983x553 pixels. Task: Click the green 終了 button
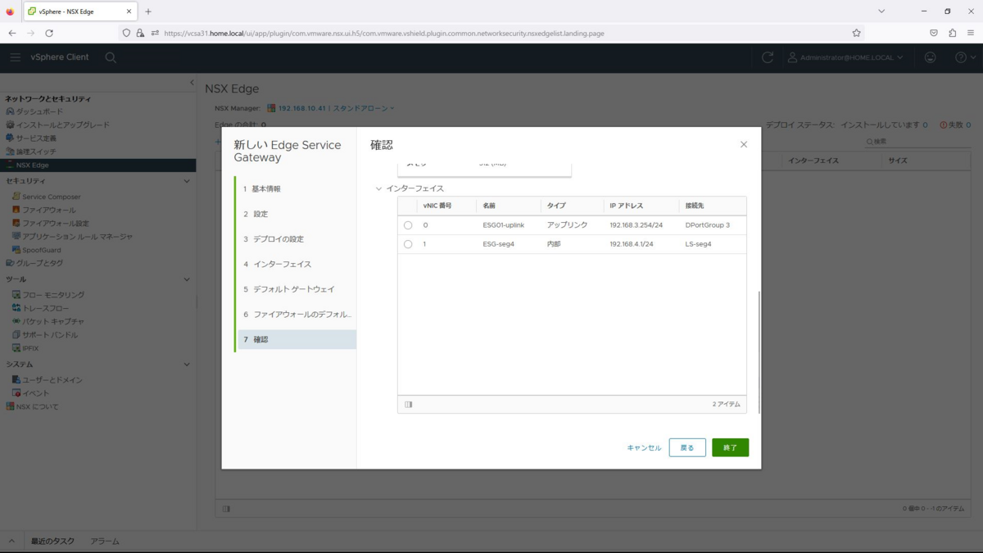point(730,447)
